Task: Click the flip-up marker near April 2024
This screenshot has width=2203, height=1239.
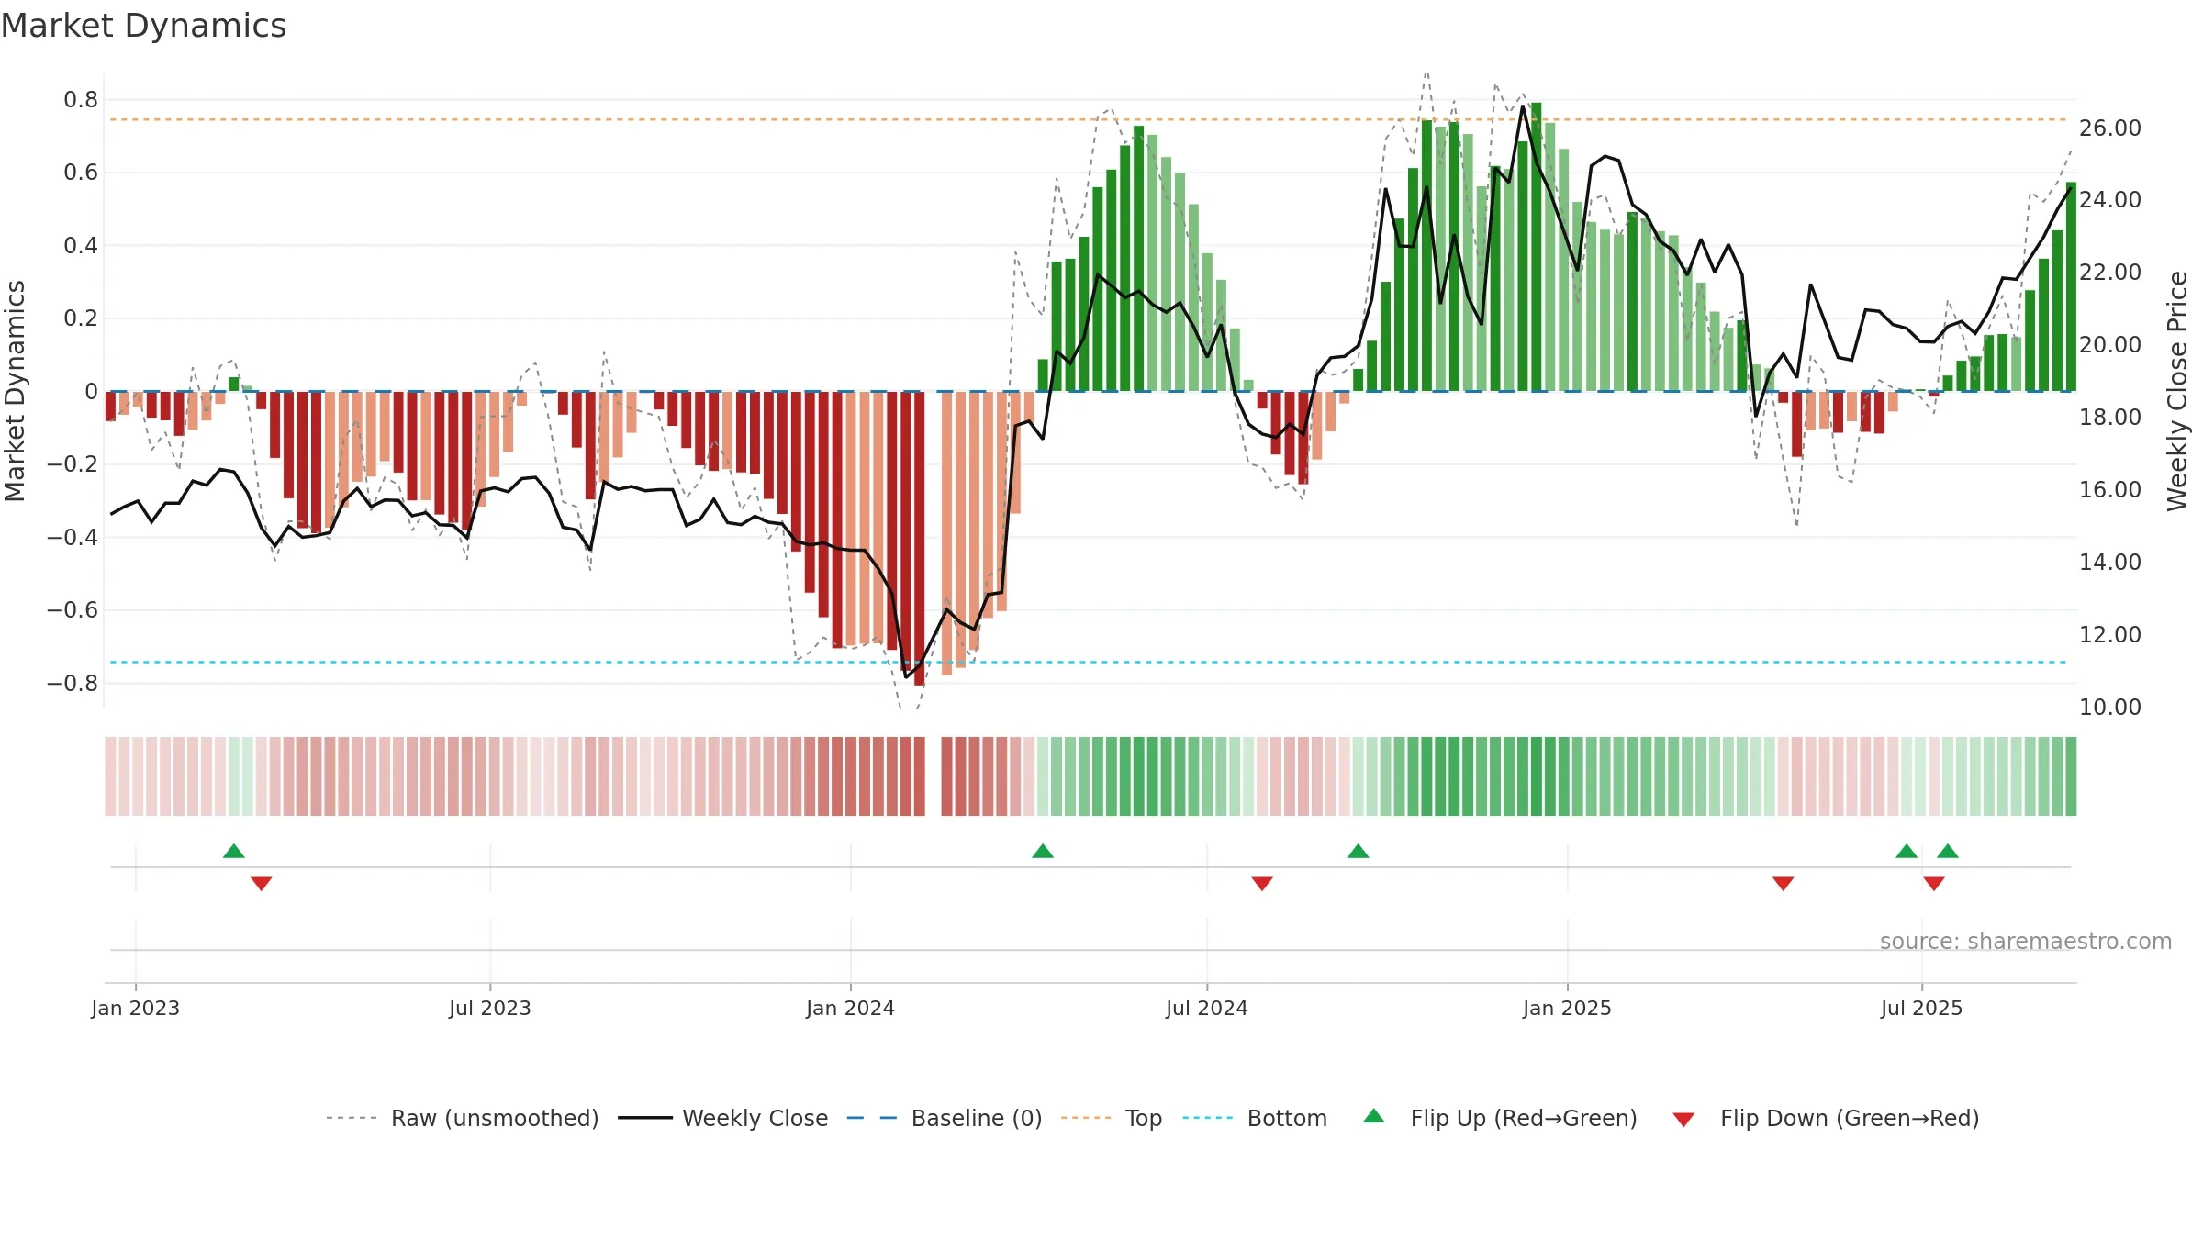Action: point(1043,851)
